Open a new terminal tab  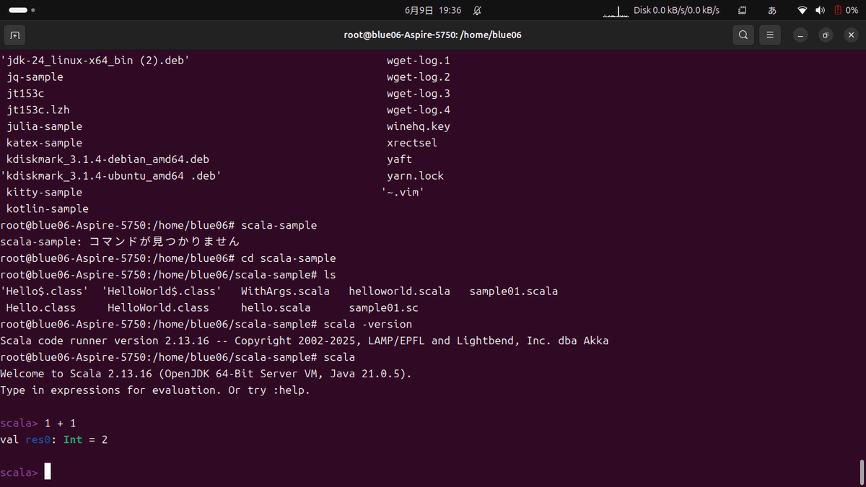pos(14,35)
